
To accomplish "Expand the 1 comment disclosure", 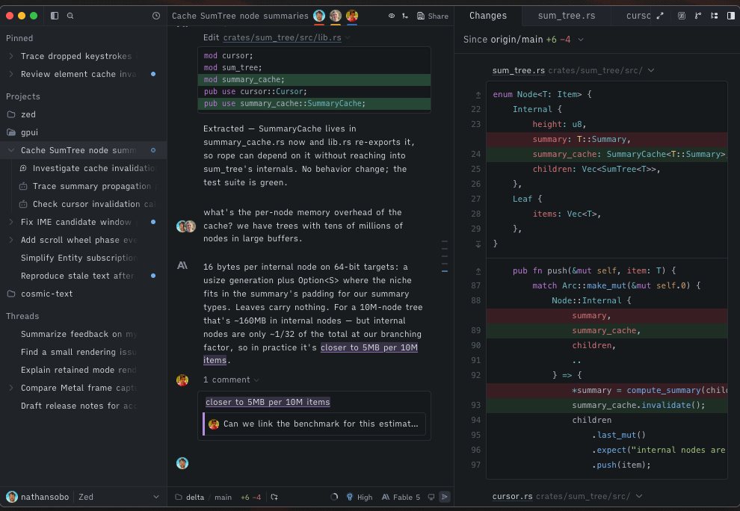I will tap(231, 380).
